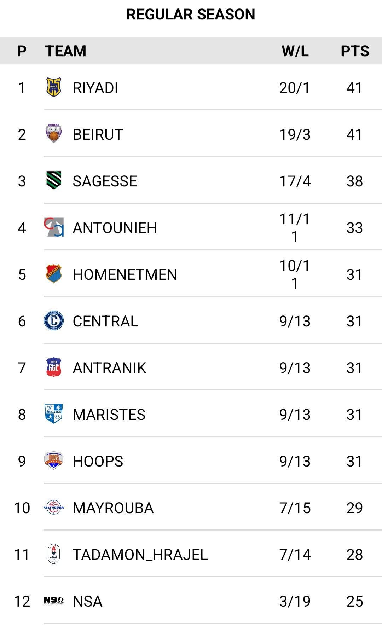Select the Mayrouba logo

(54, 507)
